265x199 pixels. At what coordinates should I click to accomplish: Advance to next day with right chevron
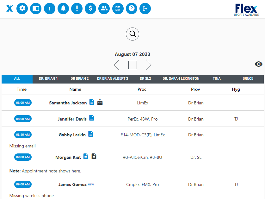pos(149,65)
